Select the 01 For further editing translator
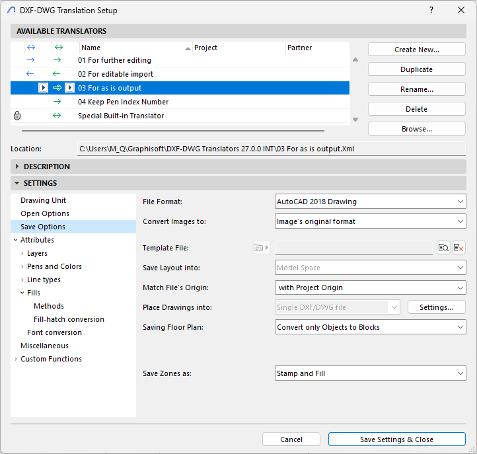 [114, 60]
